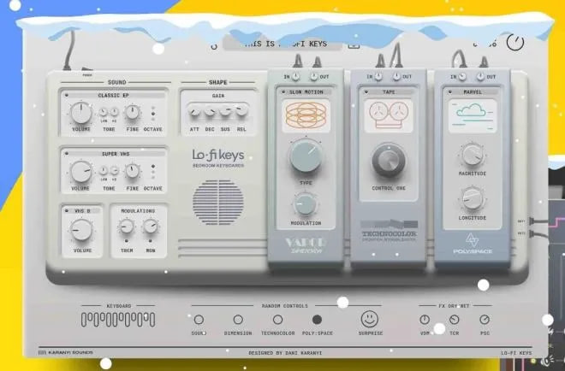The height and width of the screenshot is (371, 565).
Task: Toggle the Super VHS layer power LED
Action: point(67,154)
